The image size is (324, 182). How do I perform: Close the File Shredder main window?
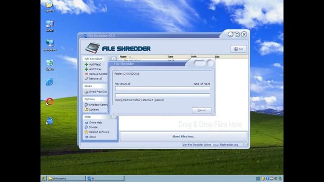(244, 34)
